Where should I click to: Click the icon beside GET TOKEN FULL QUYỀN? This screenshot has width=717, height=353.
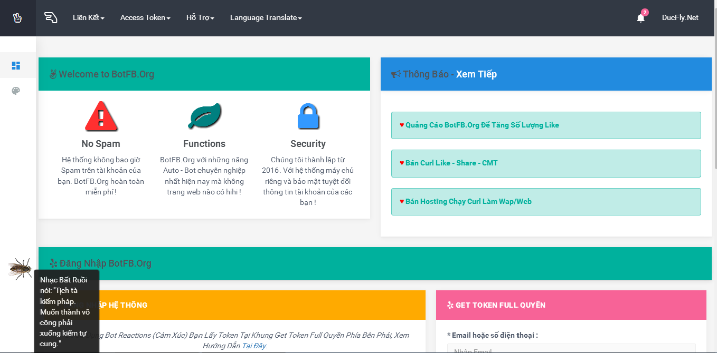[450, 305]
